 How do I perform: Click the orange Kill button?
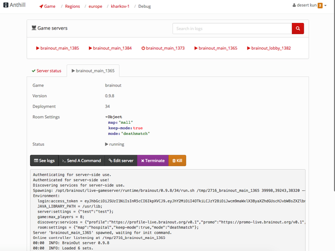point(177,160)
